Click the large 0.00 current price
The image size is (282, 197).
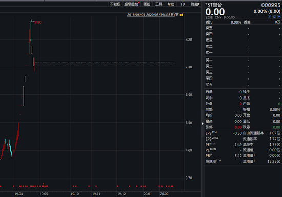pyautogui.click(x=215, y=12)
